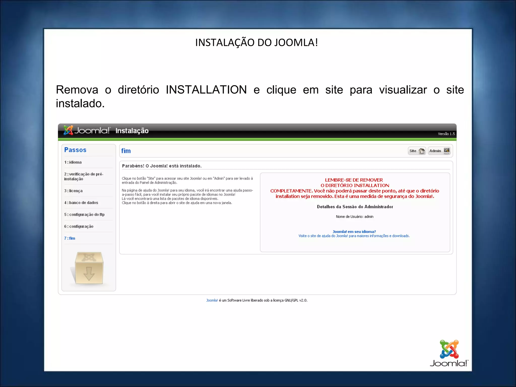This screenshot has height=387, width=516.
Task: Select step '4 : banco de dados'
Action: [x=81, y=203]
